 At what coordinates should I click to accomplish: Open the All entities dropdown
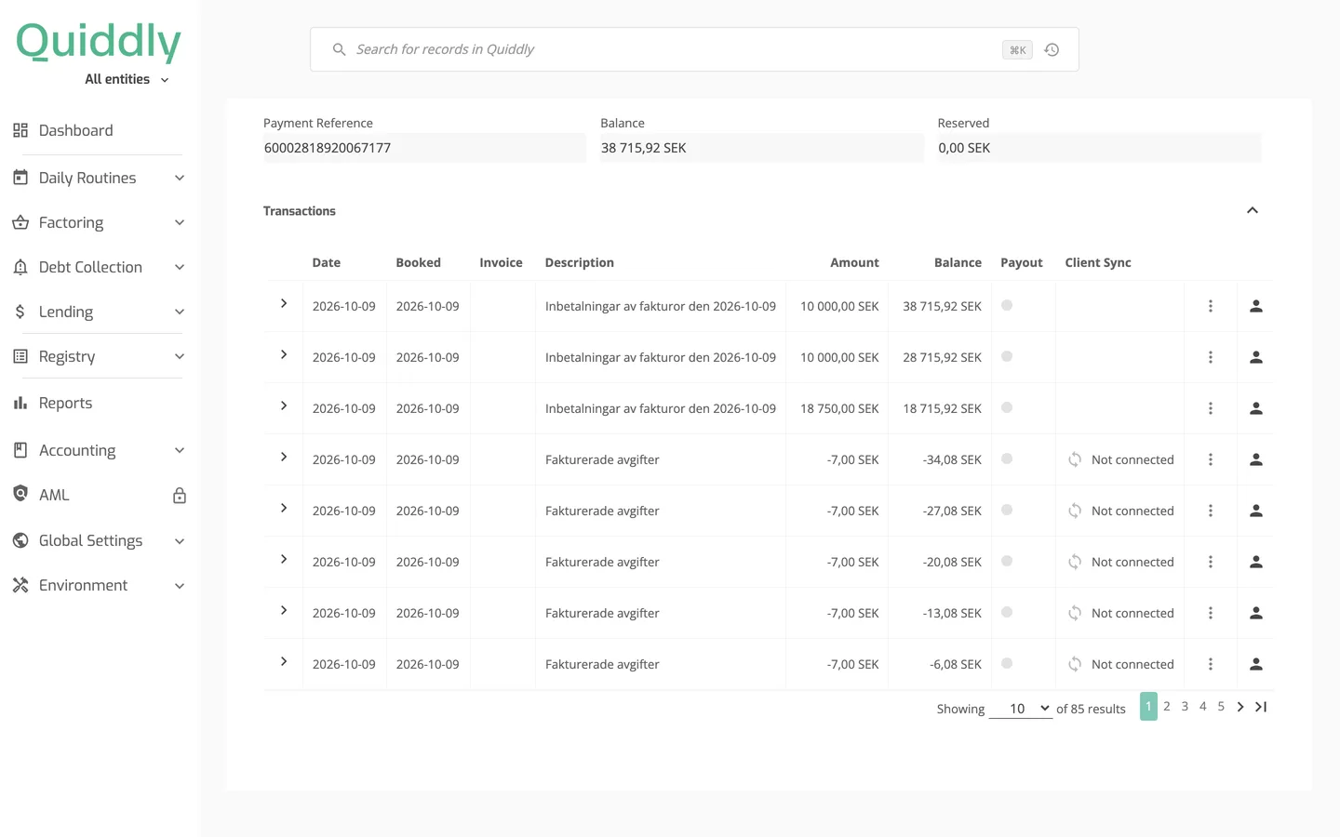tap(127, 79)
